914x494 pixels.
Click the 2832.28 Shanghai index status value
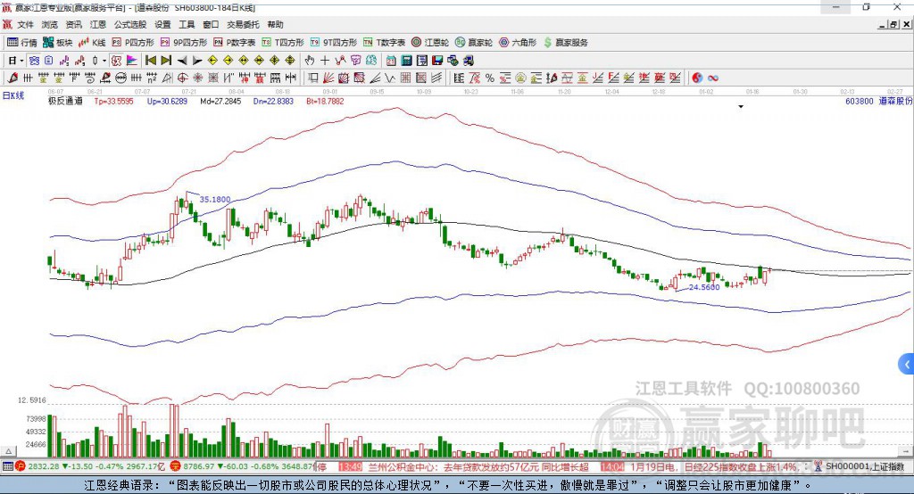(43, 466)
